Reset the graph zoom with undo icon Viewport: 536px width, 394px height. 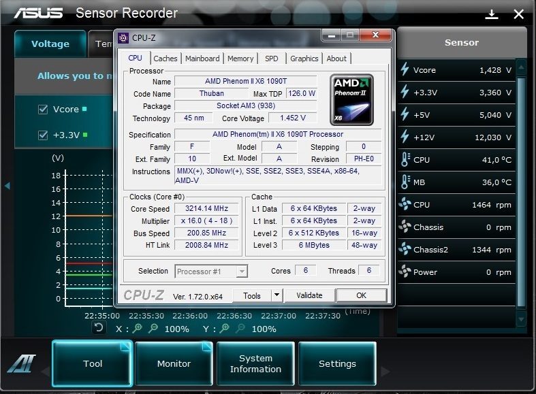click(99, 328)
